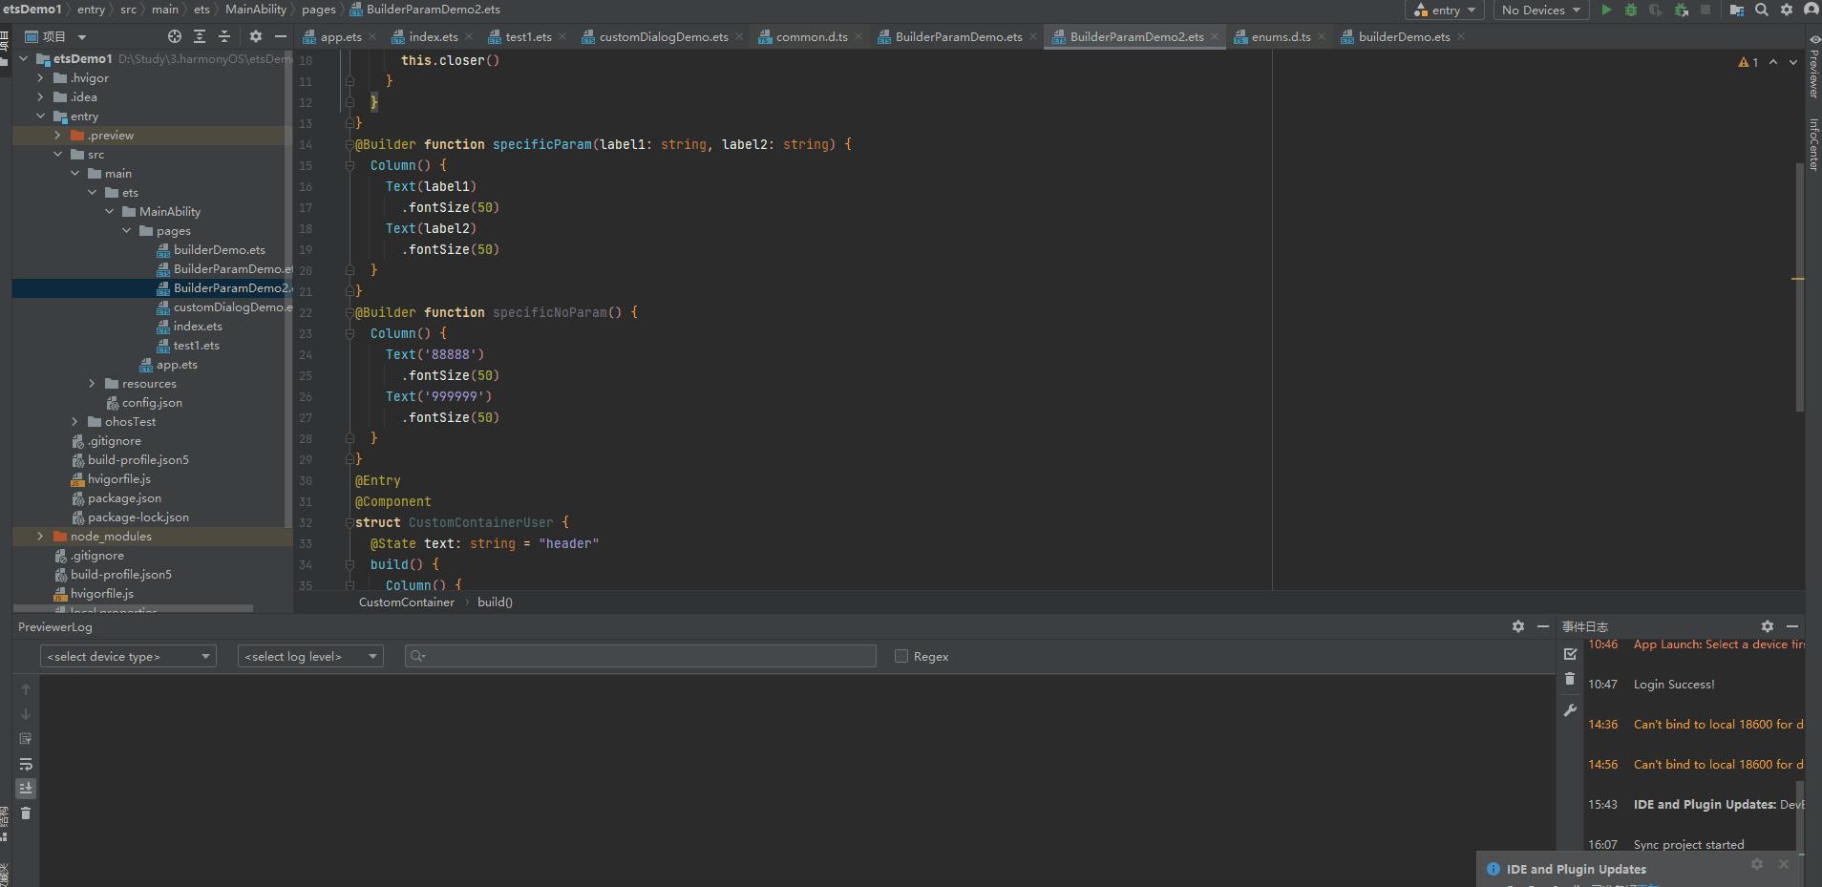
Task: Switch to the customDialogDemo.ets tab
Action: [x=663, y=37]
